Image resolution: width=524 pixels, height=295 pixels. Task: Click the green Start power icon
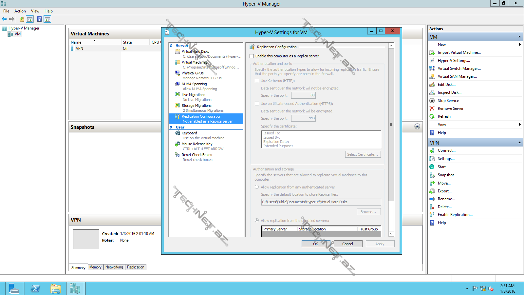point(432,167)
